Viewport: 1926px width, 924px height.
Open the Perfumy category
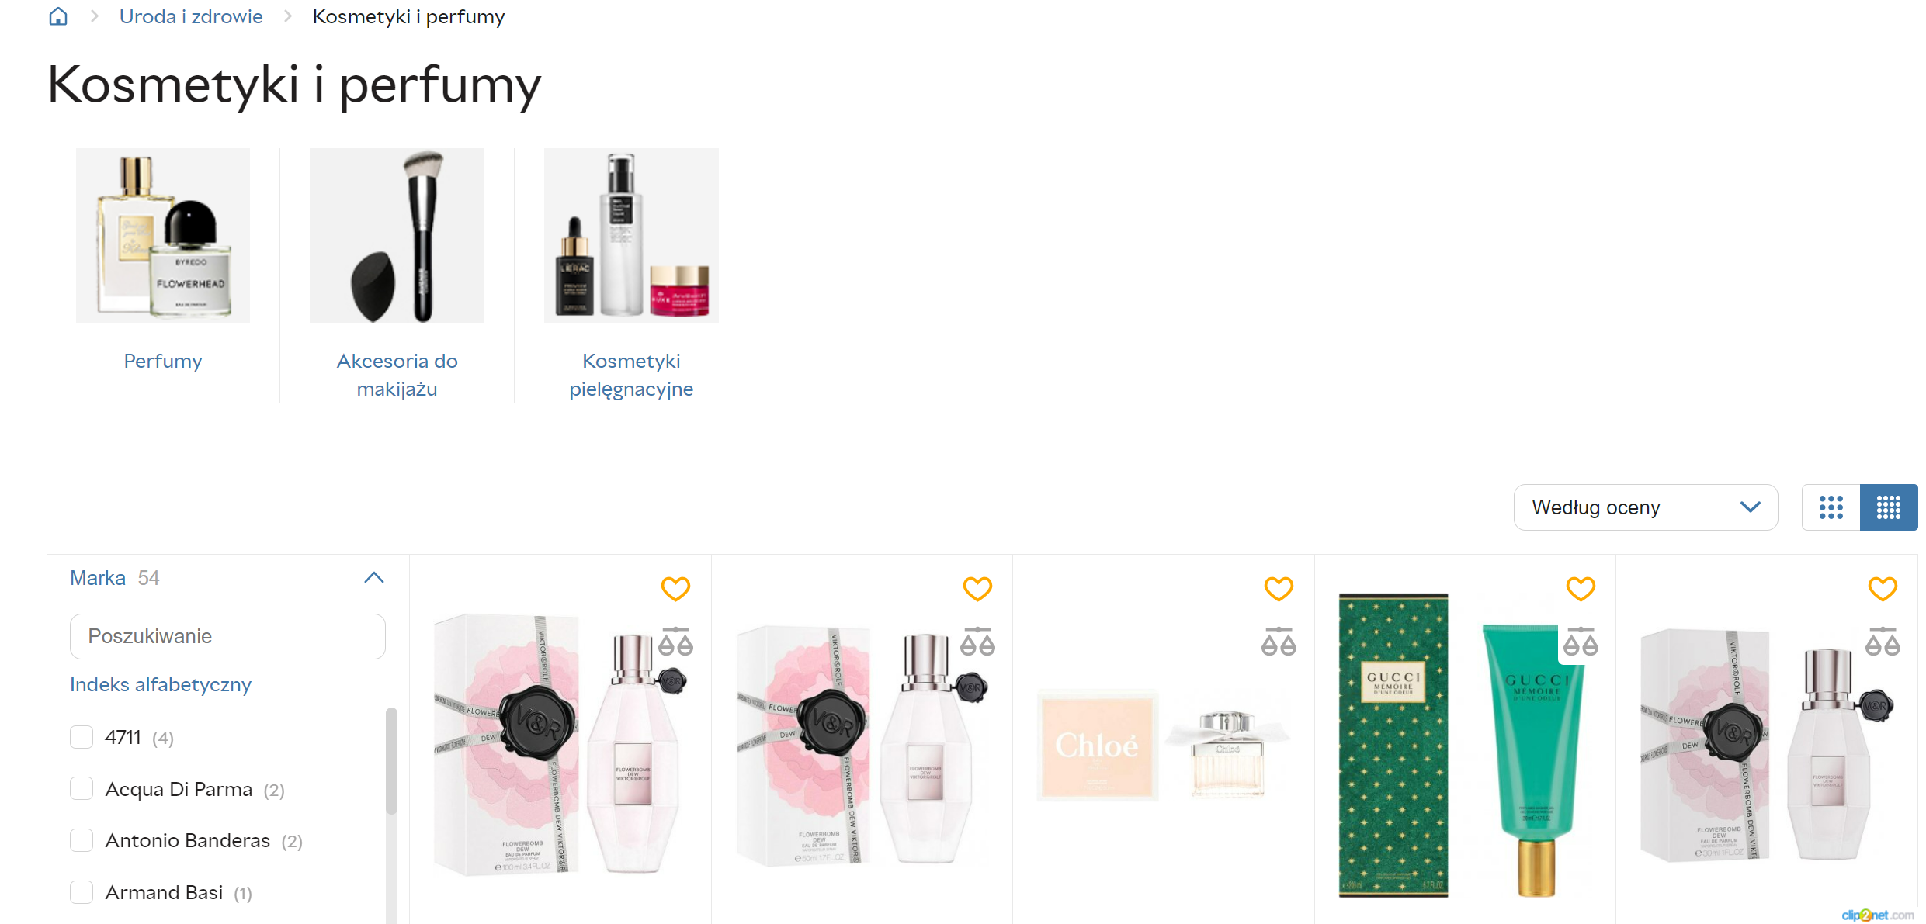pos(163,361)
